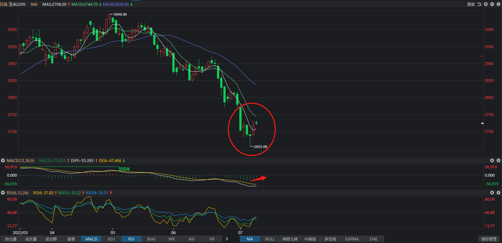The image size is (502, 243).
Task: Close the RSI indicator panel
Action: point(492,193)
